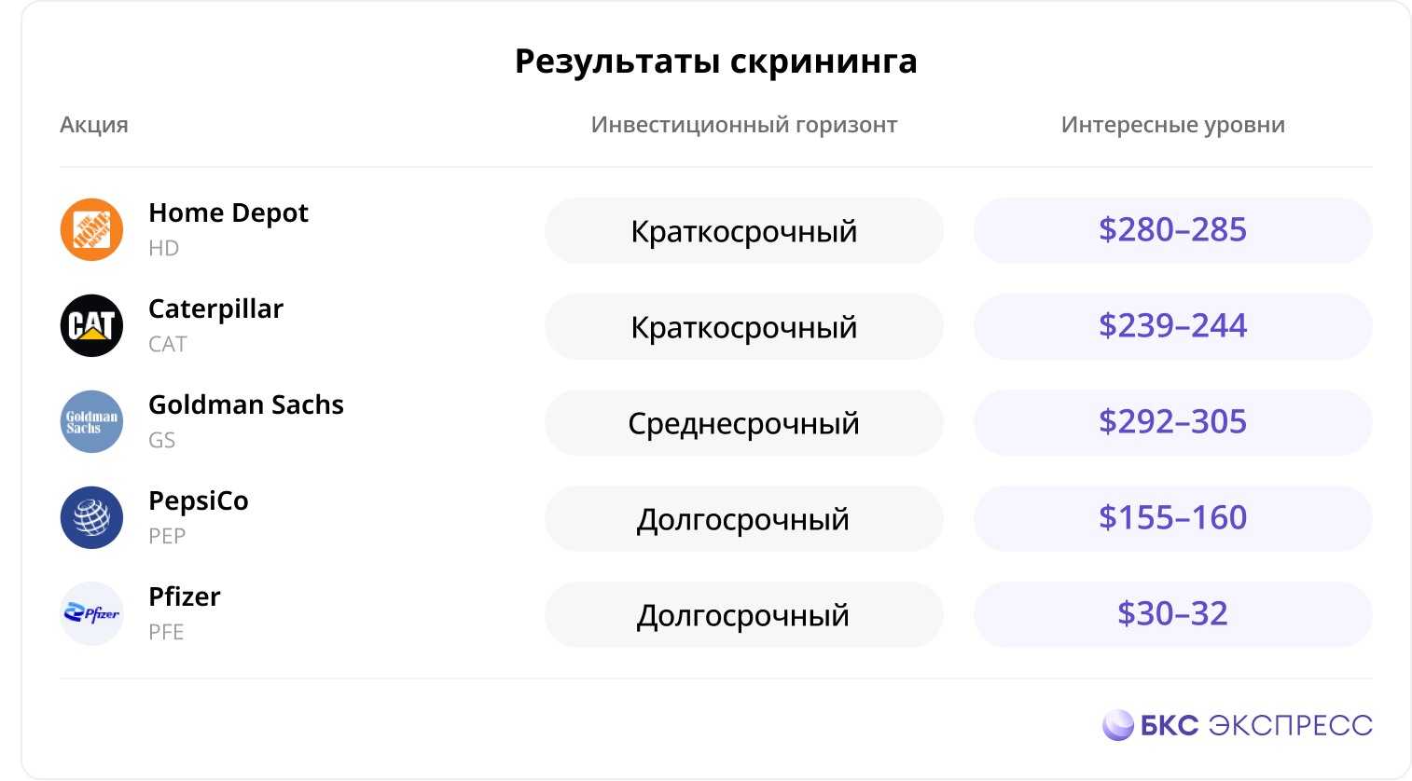Click the Caterpillar CAT logo icon
The image size is (1412, 781).
coord(91,325)
